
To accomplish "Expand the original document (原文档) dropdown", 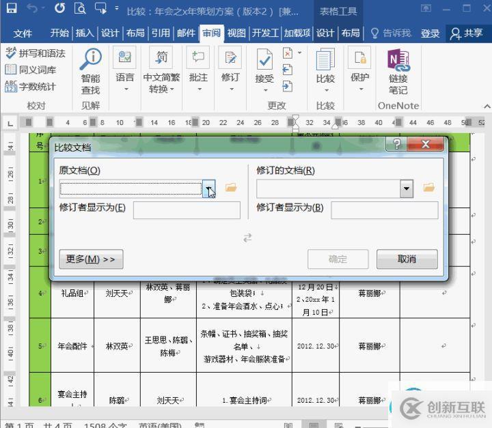I will pyautogui.click(x=209, y=188).
